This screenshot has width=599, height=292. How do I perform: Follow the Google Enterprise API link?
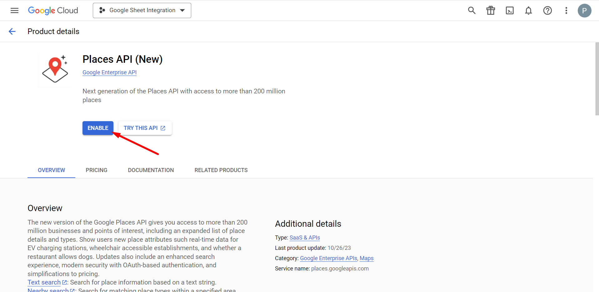[109, 72]
